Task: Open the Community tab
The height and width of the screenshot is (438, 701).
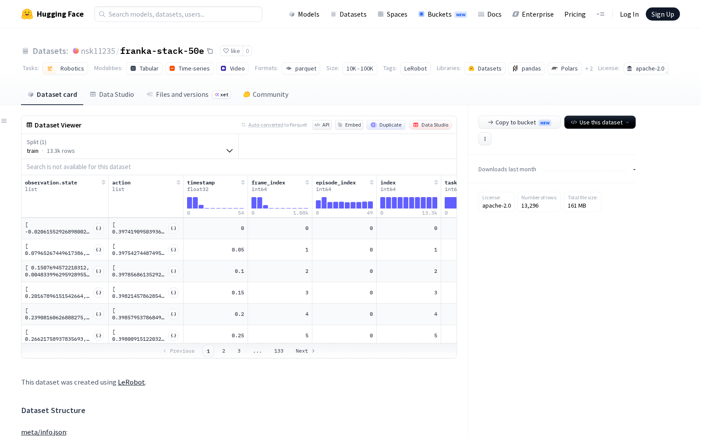Action: tap(266, 95)
